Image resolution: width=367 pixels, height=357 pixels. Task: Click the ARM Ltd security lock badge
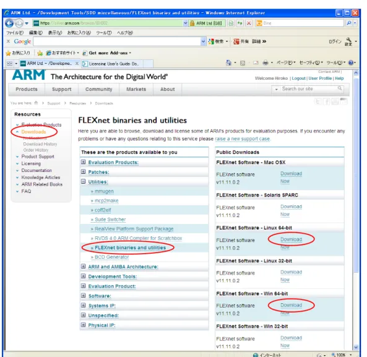pyautogui.click(x=207, y=23)
